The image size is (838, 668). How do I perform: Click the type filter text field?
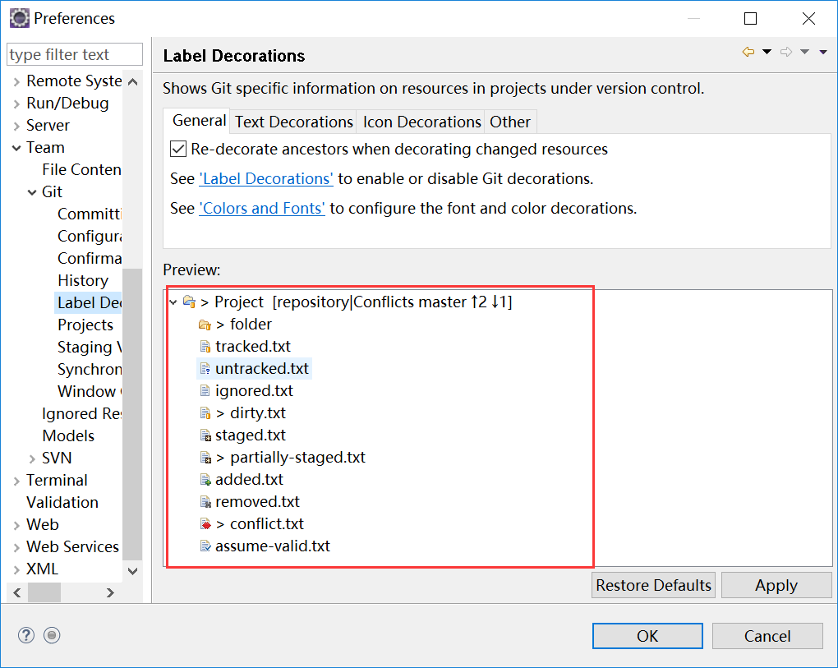75,54
